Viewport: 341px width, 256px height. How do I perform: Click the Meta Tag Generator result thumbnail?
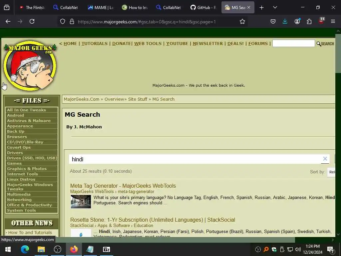pyautogui.click(x=81, y=202)
